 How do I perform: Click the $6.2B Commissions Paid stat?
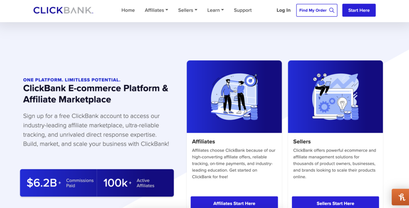coord(58,183)
